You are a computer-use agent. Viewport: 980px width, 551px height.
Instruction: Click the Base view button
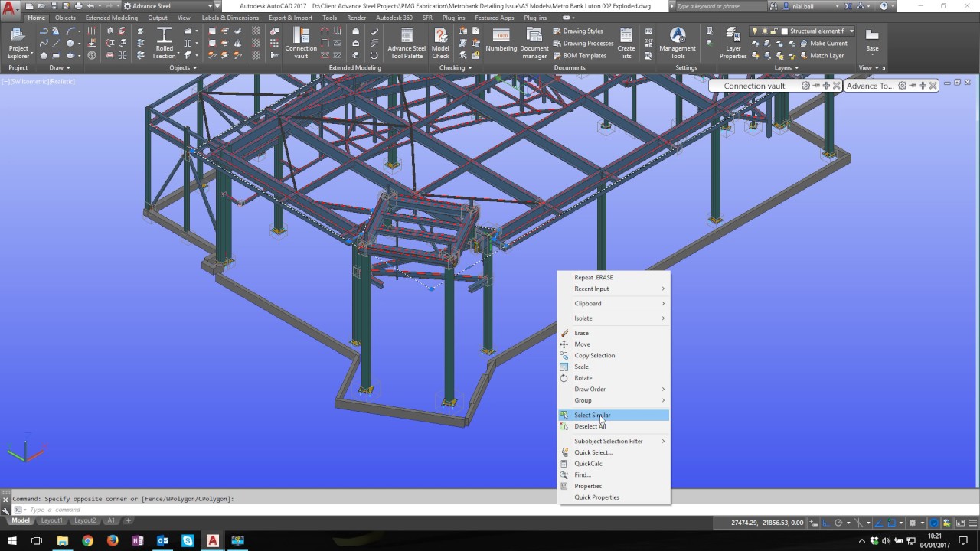click(x=872, y=41)
